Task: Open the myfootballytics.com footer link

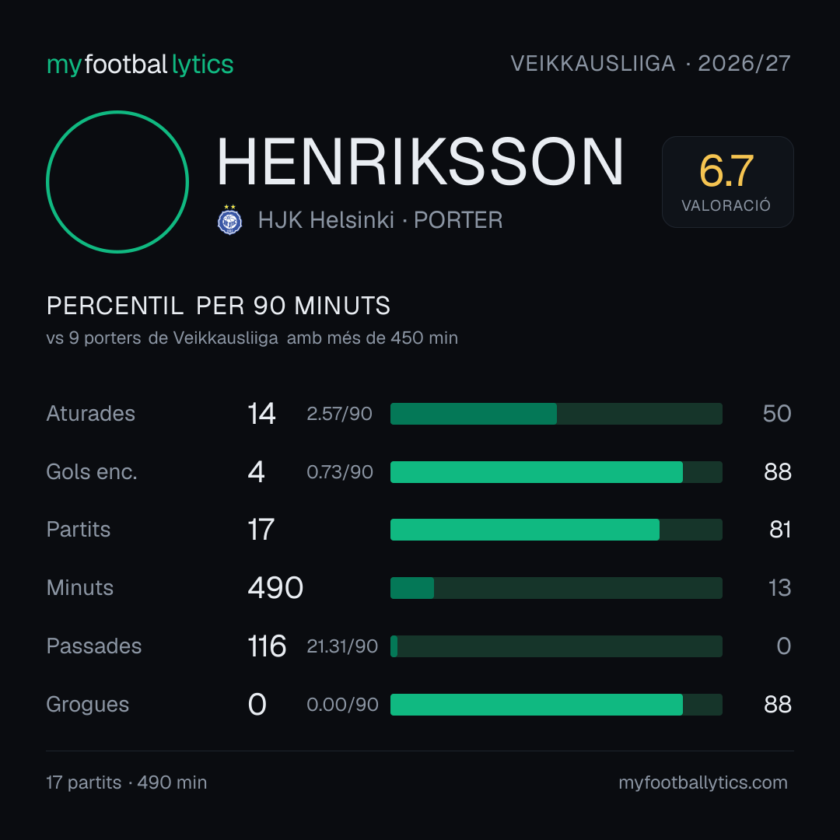Action: (703, 782)
